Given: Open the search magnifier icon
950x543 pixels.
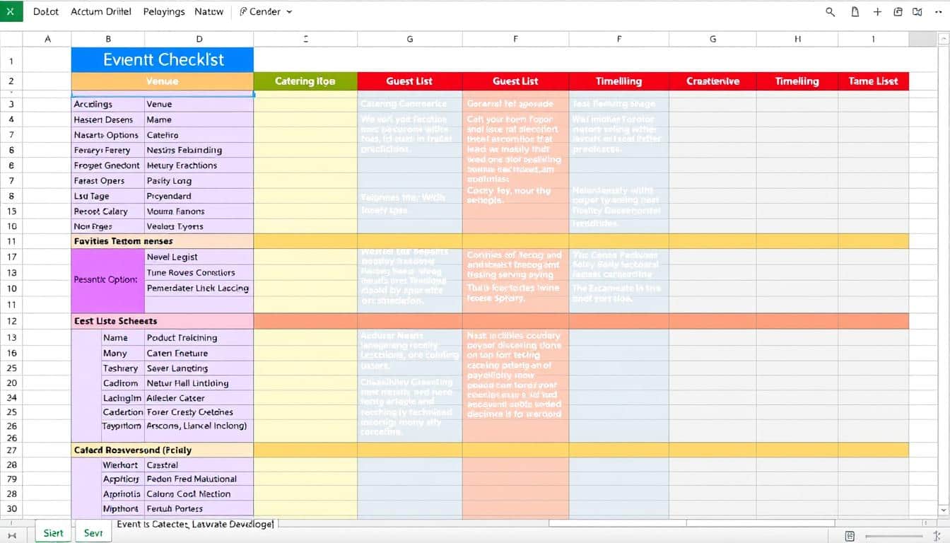Looking at the screenshot, I should tap(831, 12).
